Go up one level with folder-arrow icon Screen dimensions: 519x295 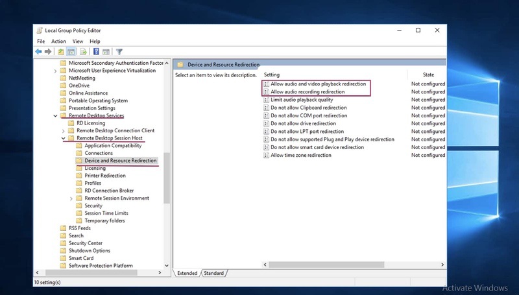coord(61,52)
